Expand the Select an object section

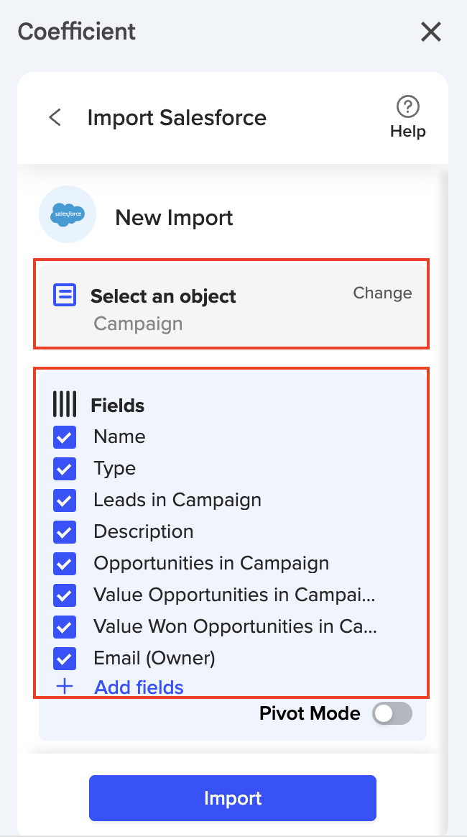(163, 296)
